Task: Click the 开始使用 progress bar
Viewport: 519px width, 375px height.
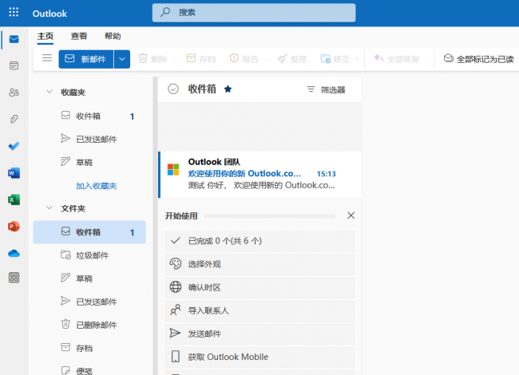Action: click(270, 216)
